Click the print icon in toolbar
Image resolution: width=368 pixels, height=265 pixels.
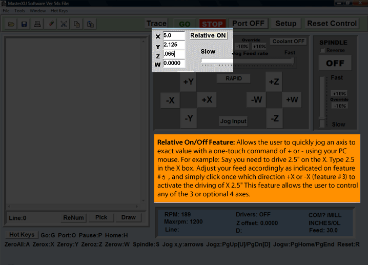37,24
